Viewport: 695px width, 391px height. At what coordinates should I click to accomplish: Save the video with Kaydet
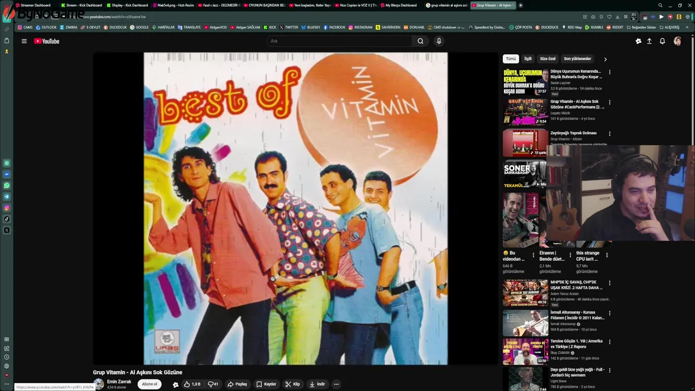(x=266, y=384)
